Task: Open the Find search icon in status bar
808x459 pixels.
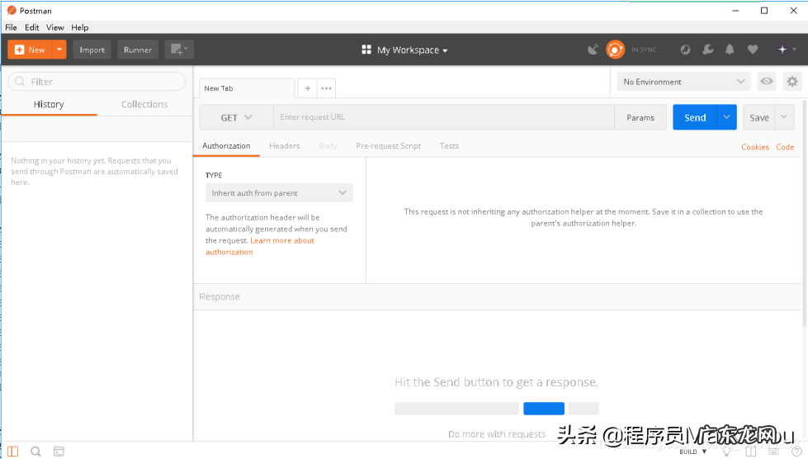Action: pos(35,452)
